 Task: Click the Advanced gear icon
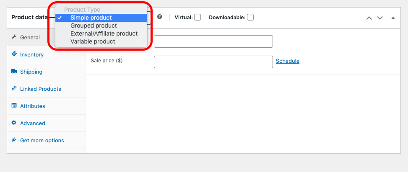[14, 123]
